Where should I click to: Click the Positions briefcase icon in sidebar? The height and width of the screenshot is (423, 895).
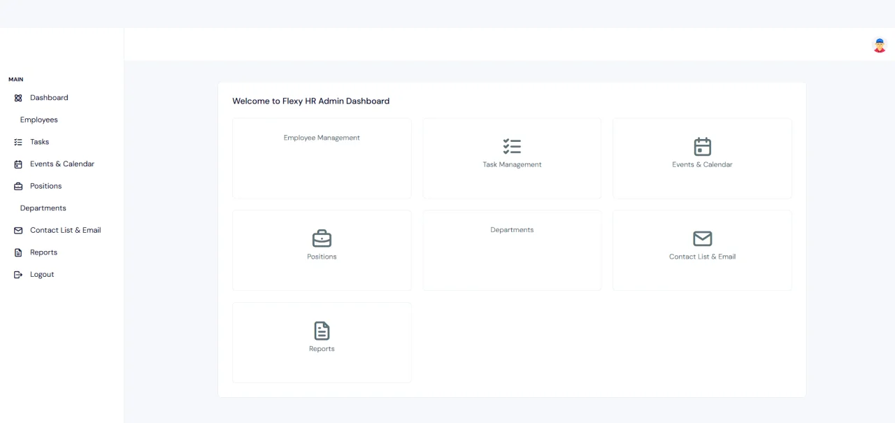(18, 187)
